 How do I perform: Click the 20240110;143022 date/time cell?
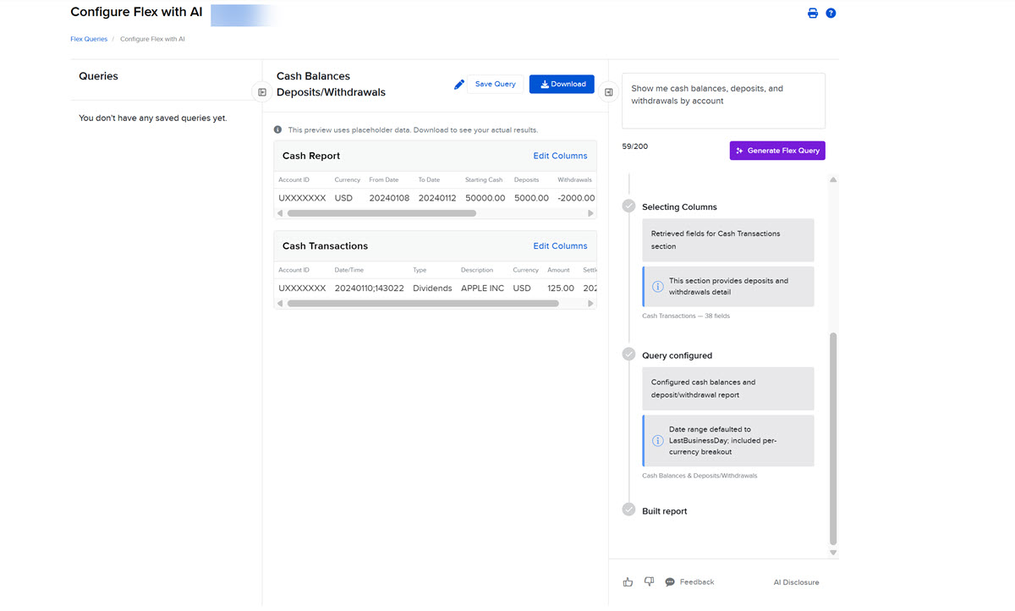(x=370, y=288)
